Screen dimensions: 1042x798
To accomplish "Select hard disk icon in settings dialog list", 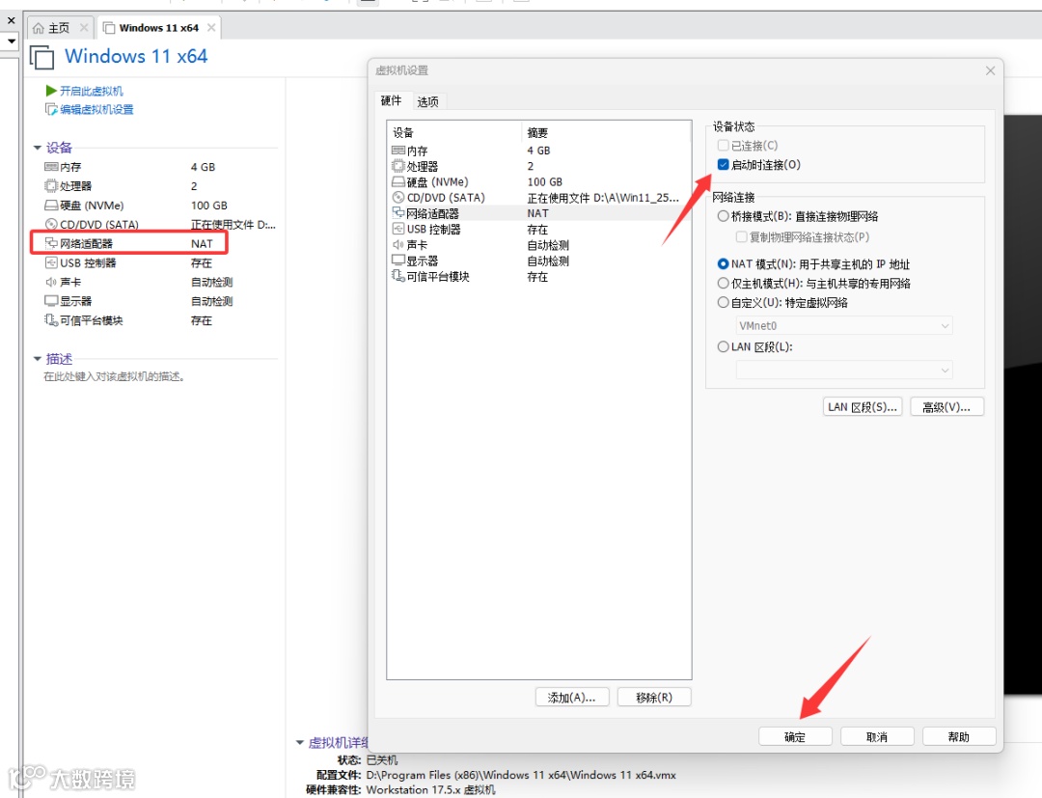I will [398, 181].
